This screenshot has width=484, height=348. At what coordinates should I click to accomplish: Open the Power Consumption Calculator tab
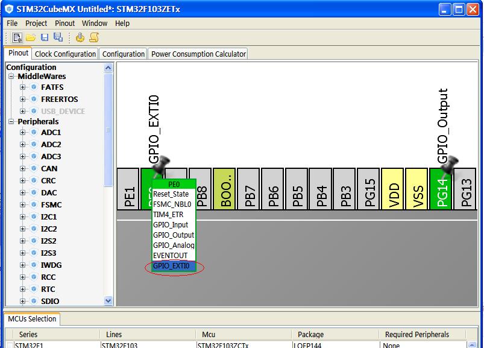coord(198,54)
